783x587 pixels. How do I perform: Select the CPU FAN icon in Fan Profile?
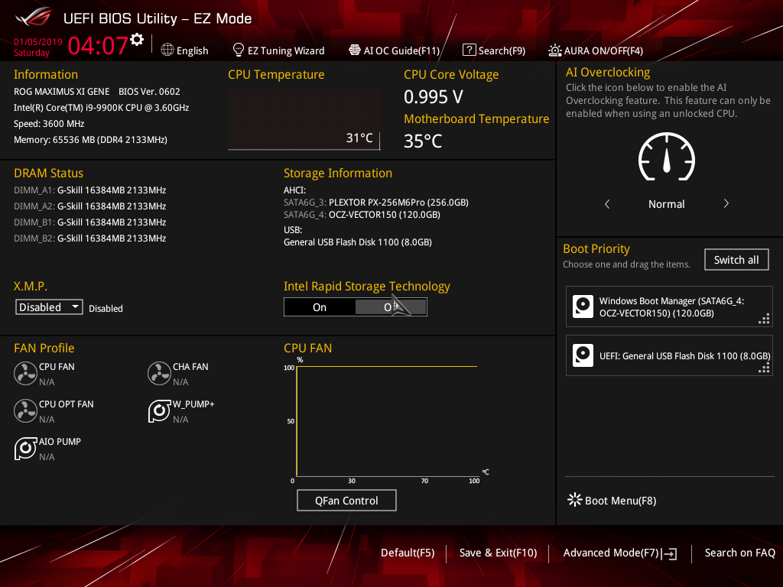(x=25, y=373)
